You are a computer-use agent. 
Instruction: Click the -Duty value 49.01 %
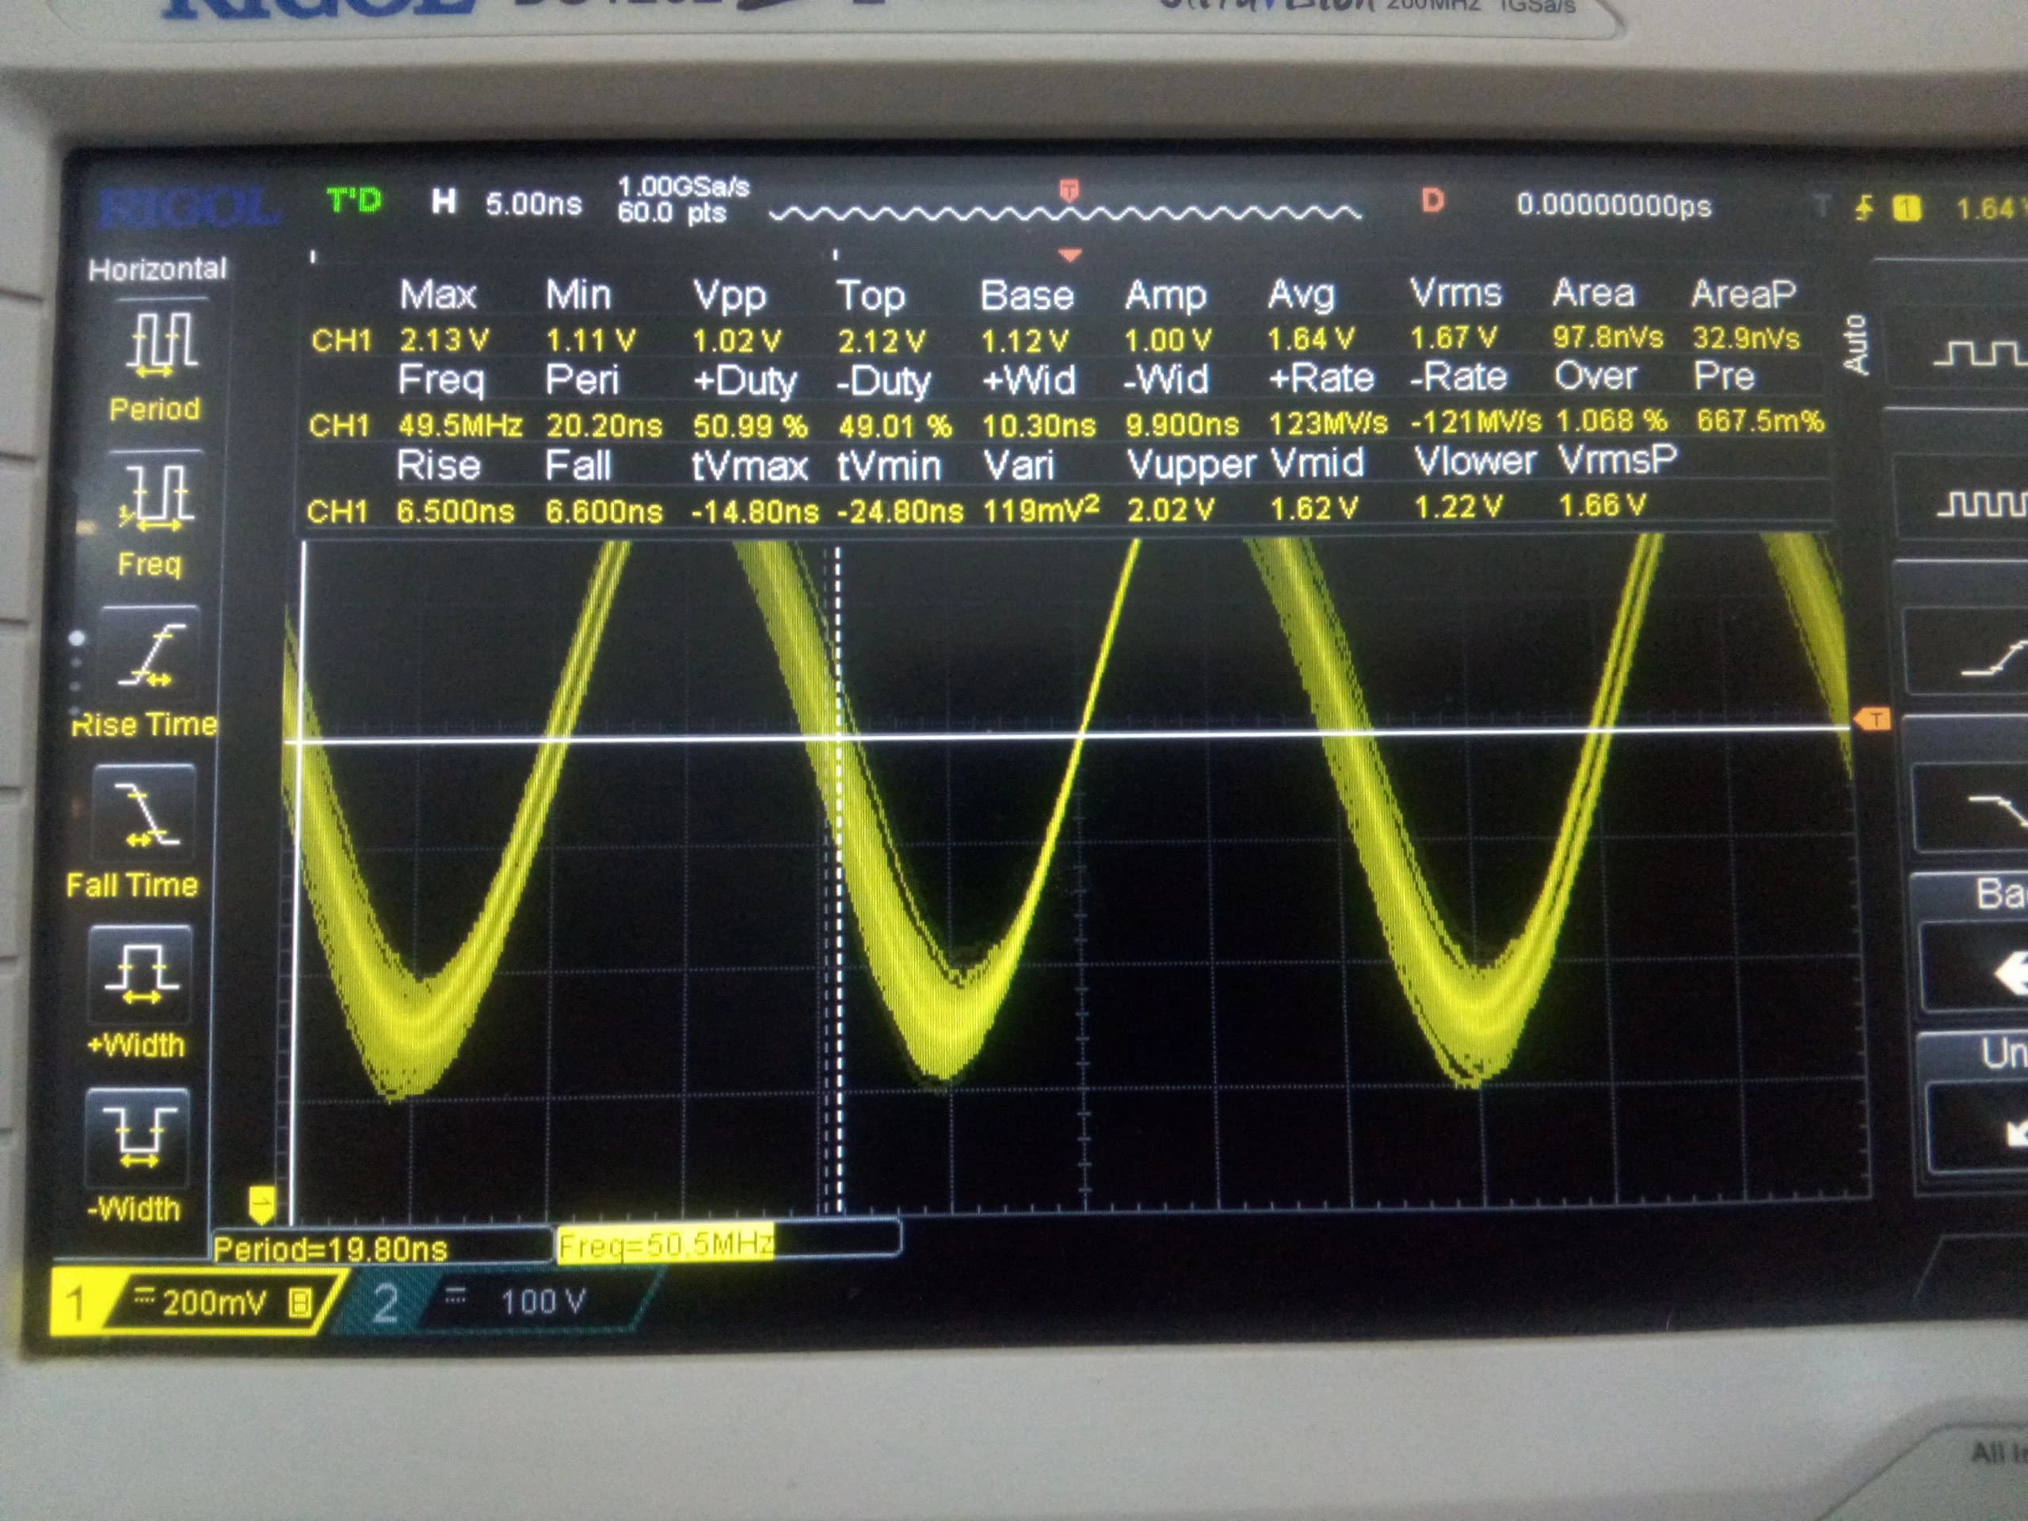coord(895,425)
